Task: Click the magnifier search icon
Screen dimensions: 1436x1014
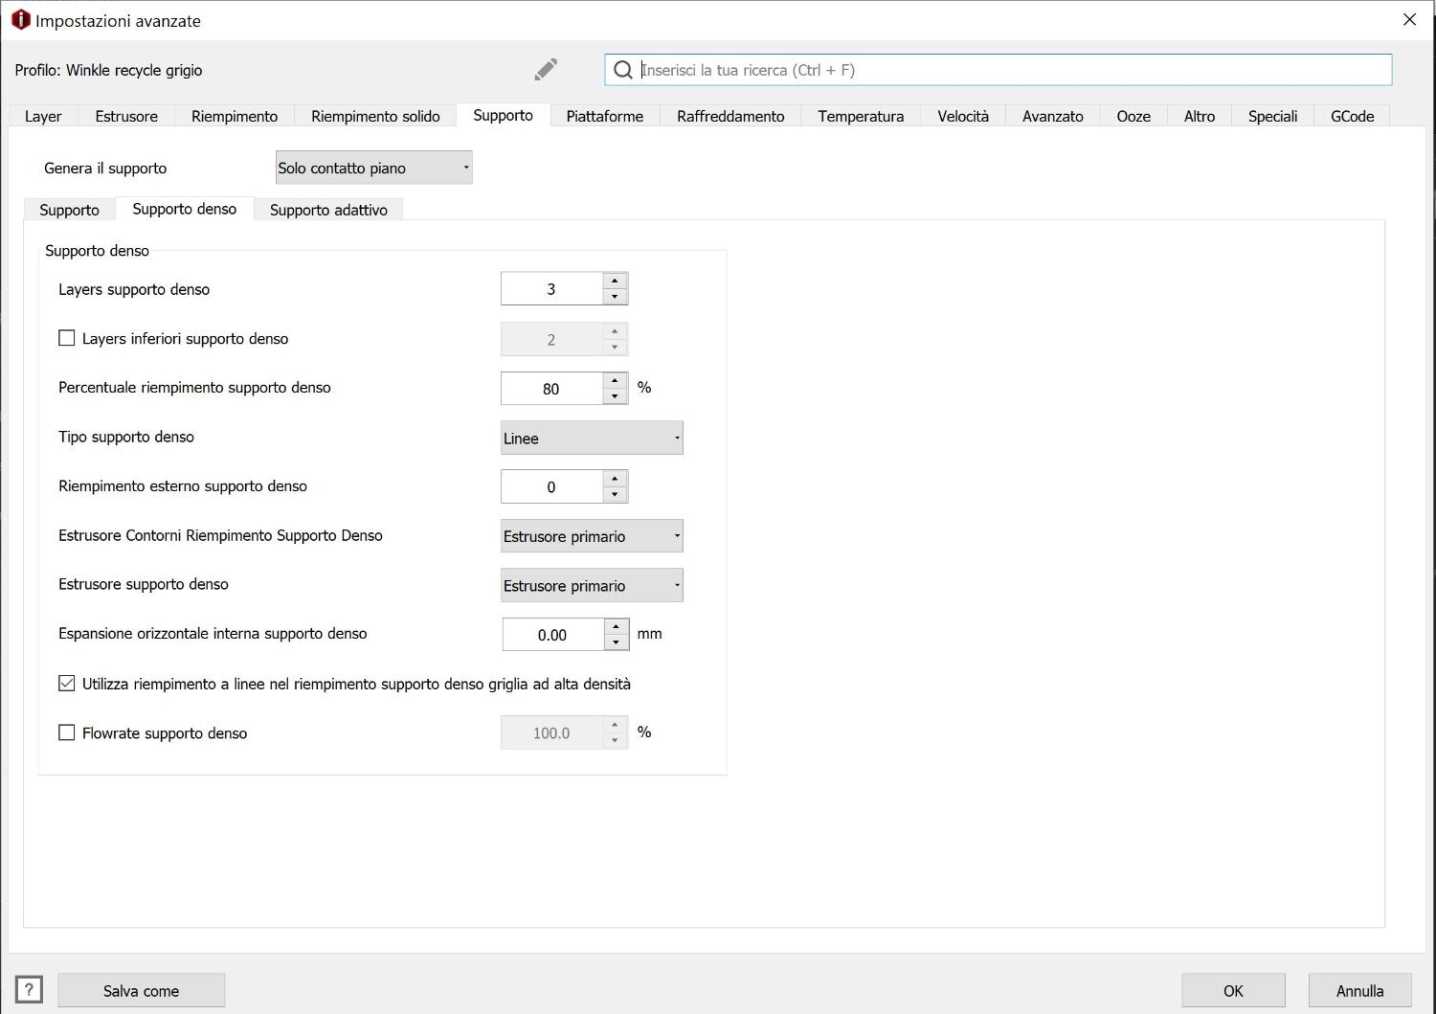Action: (x=623, y=70)
